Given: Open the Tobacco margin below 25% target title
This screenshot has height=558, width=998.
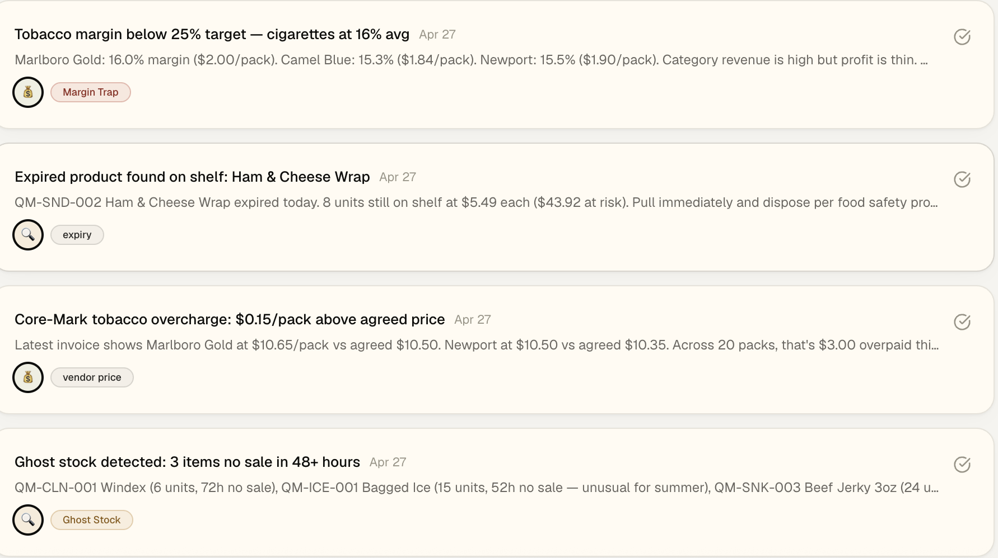Looking at the screenshot, I should coord(212,35).
